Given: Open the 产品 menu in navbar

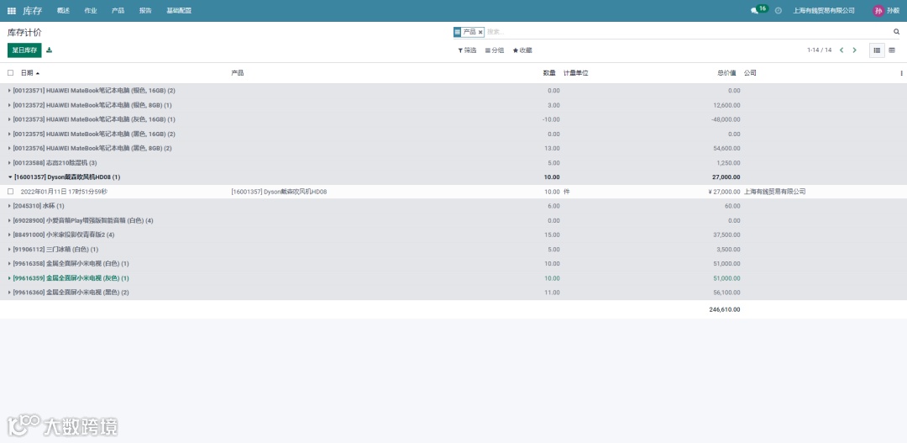Looking at the screenshot, I should click(x=118, y=10).
